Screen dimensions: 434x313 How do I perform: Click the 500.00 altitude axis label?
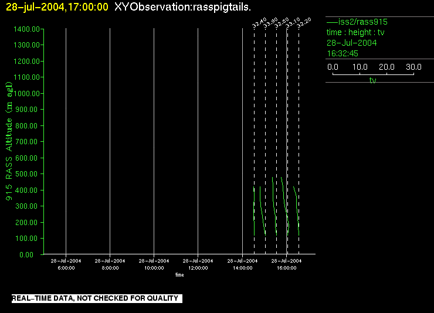tap(26, 174)
